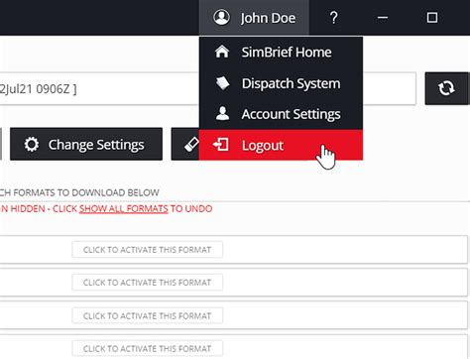Screen dimensions: 470x359
Task: Activate the fourth Click To Activate format
Action: click(147, 348)
